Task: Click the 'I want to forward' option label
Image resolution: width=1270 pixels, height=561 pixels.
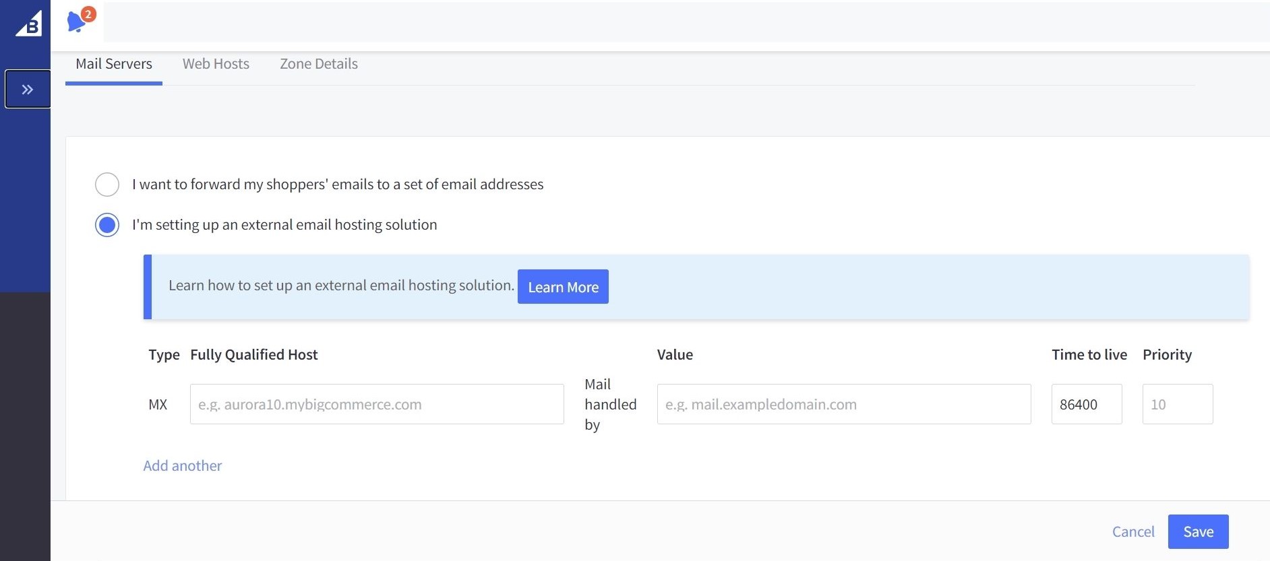Action: pos(338,185)
